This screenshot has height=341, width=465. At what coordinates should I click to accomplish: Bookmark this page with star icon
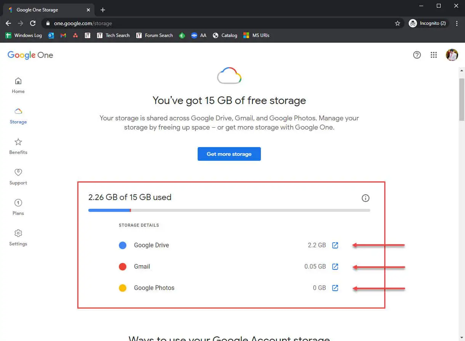398,23
